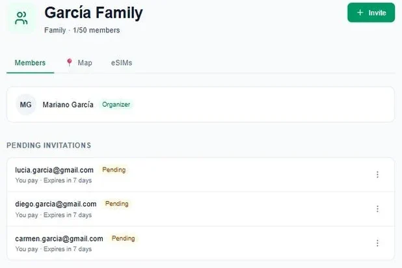Click the MG avatar circle
Image resolution: width=402 pixels, height=268 pixels.
(25, 105)
